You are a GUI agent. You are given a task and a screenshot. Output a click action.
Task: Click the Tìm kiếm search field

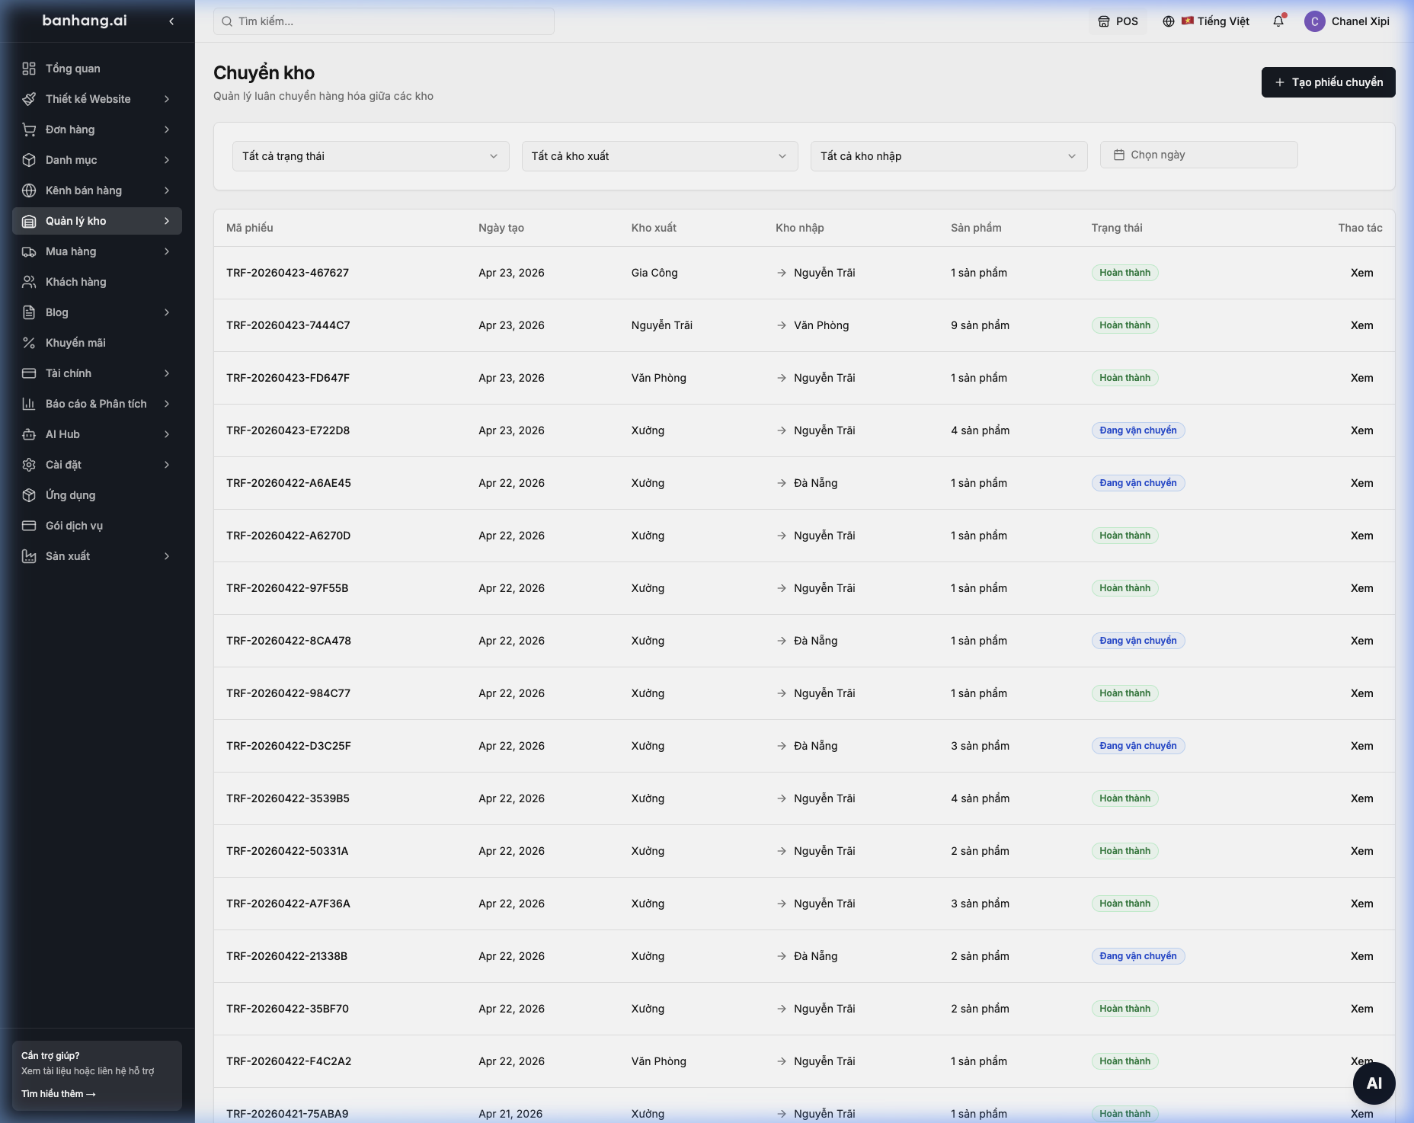coord(384,21)
